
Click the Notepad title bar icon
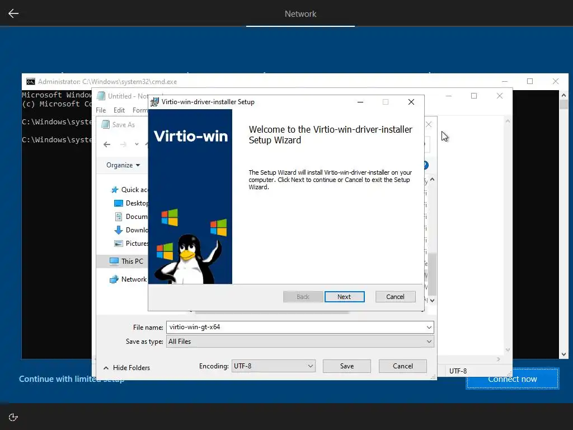point(101,96)
